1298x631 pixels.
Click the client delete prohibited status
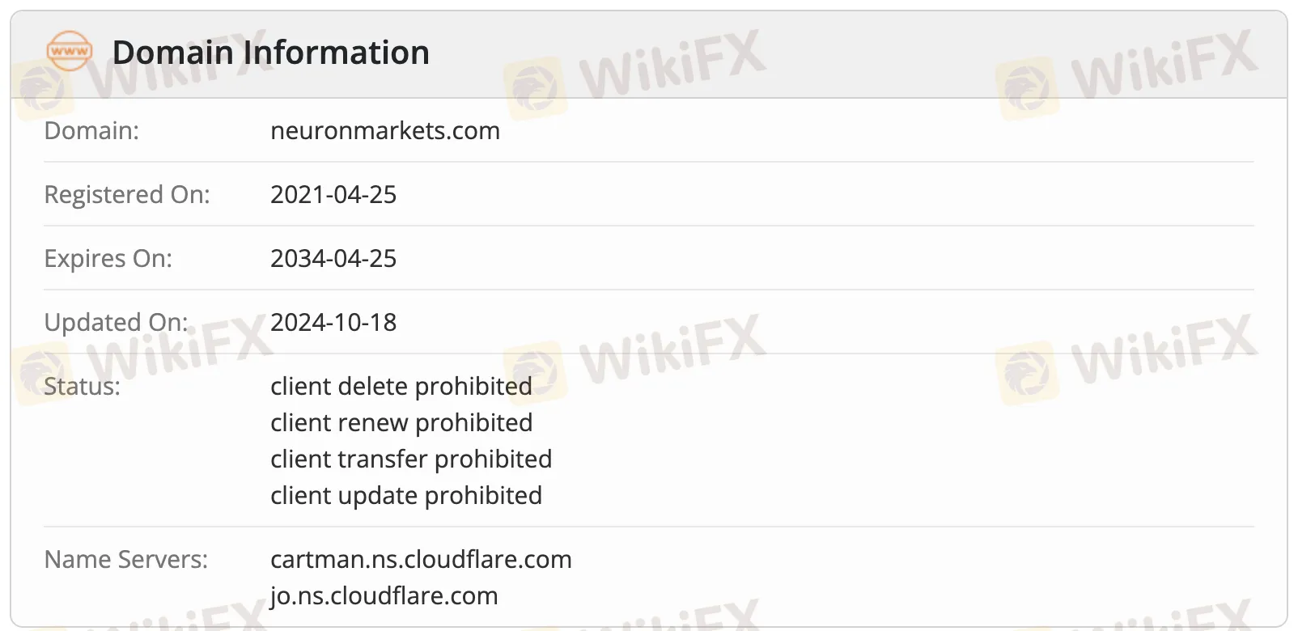pyautogui.click(x=401, y=386)
